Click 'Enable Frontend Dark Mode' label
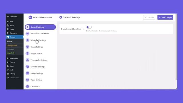This screenshot has height=103, width=183. point(71,29)
